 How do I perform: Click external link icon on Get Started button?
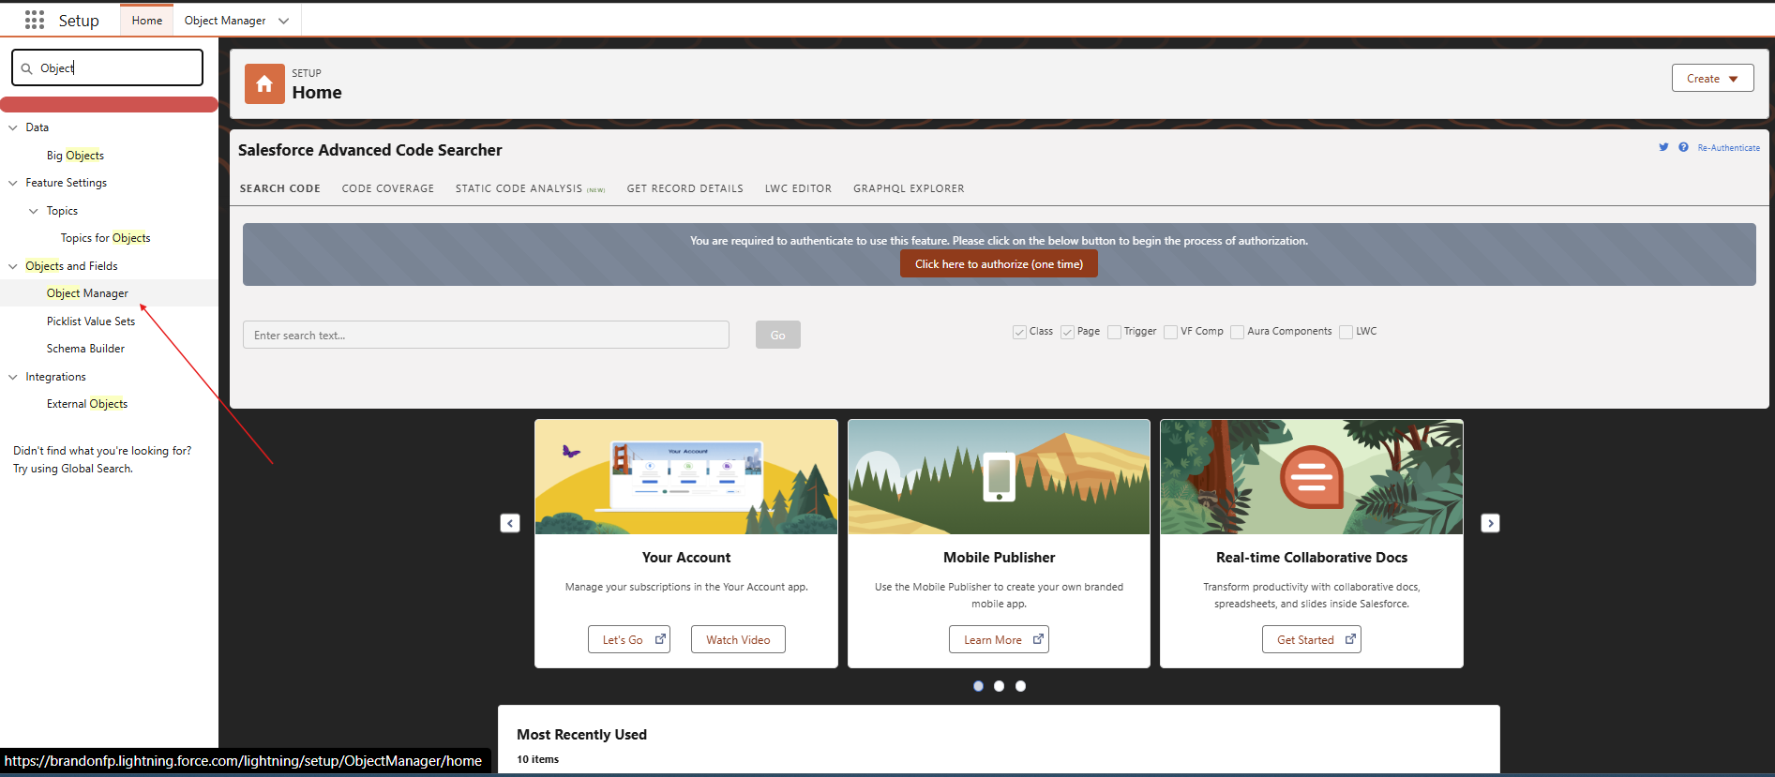[1350, 639]
